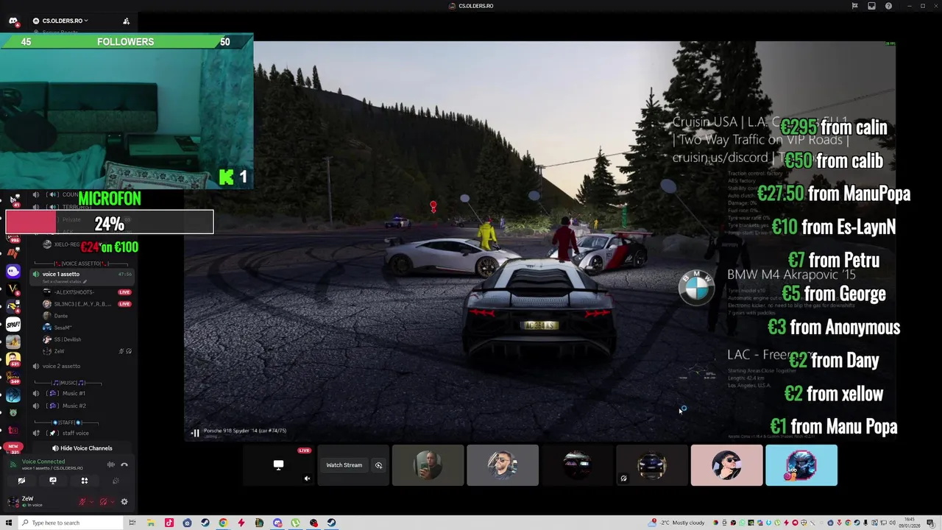The width and height of the screenshot is (942, 530).
Task: Unmute the microphone in the user panel
Action: [82, 502]
